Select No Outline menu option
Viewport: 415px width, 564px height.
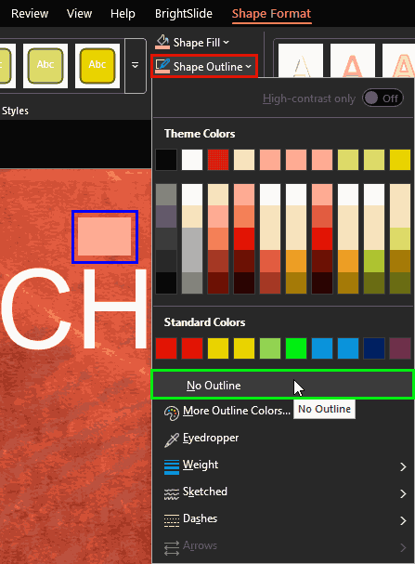(x=283, y=385)
